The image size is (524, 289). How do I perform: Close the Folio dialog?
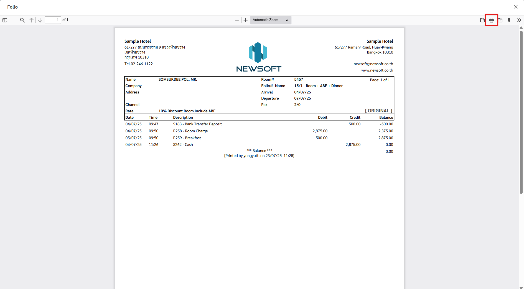[516, 7]
